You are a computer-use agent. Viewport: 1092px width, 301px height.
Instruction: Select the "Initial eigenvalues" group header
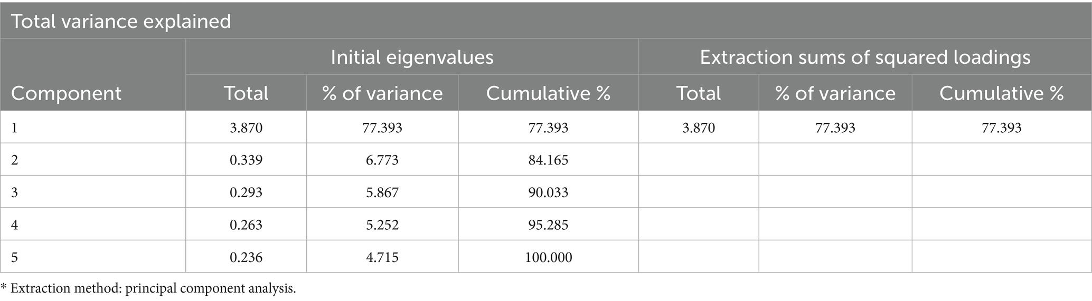[x=412, y=57]
